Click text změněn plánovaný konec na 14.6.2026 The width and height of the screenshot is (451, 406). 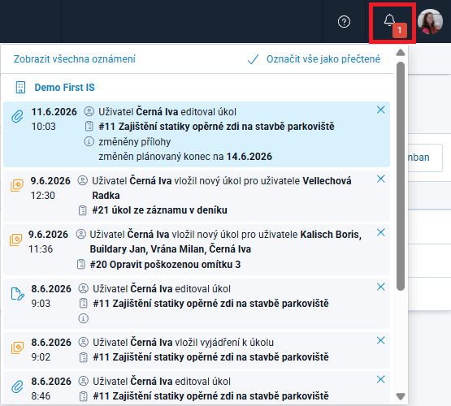[185, 157]
